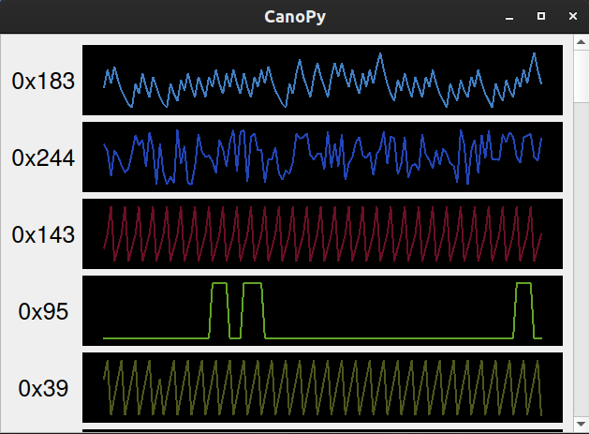Click the CanoPy title bar text
Viewport: 589px width, 434px height.
pyautogui.click(x=294, y=17)
